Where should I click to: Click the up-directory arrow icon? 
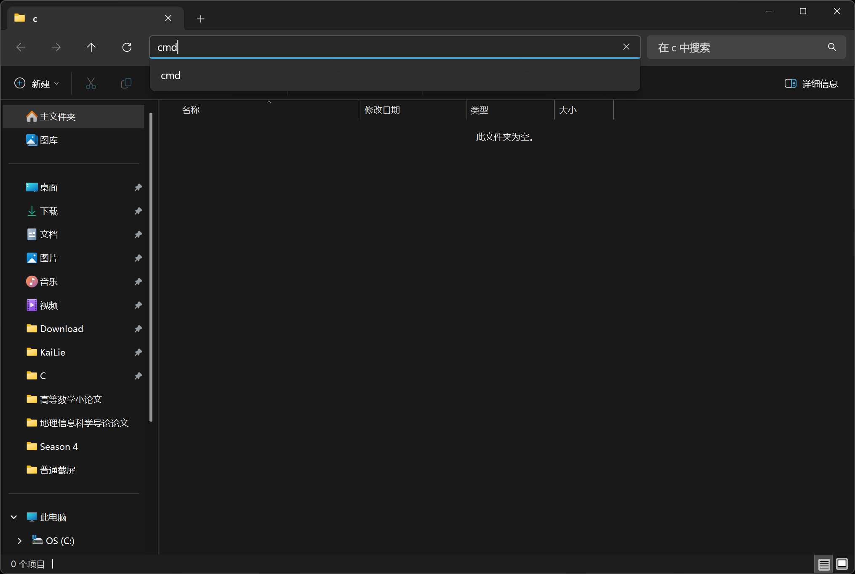pyautogui.click(x=91, y=47)
